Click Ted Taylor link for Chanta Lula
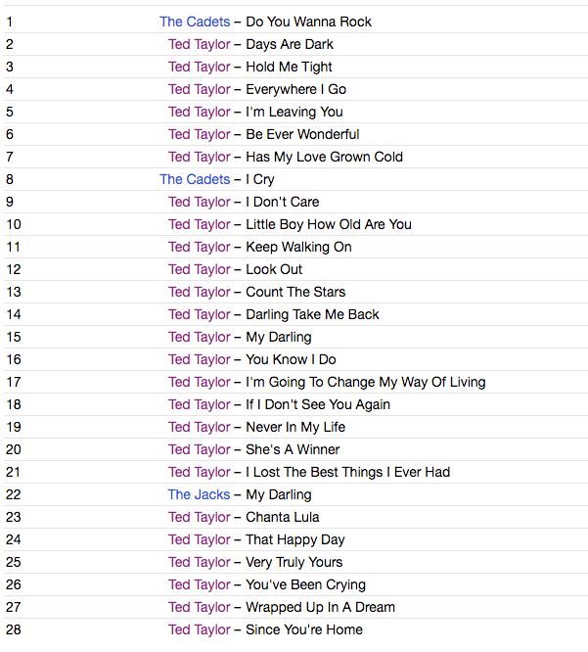 (199, 517)
